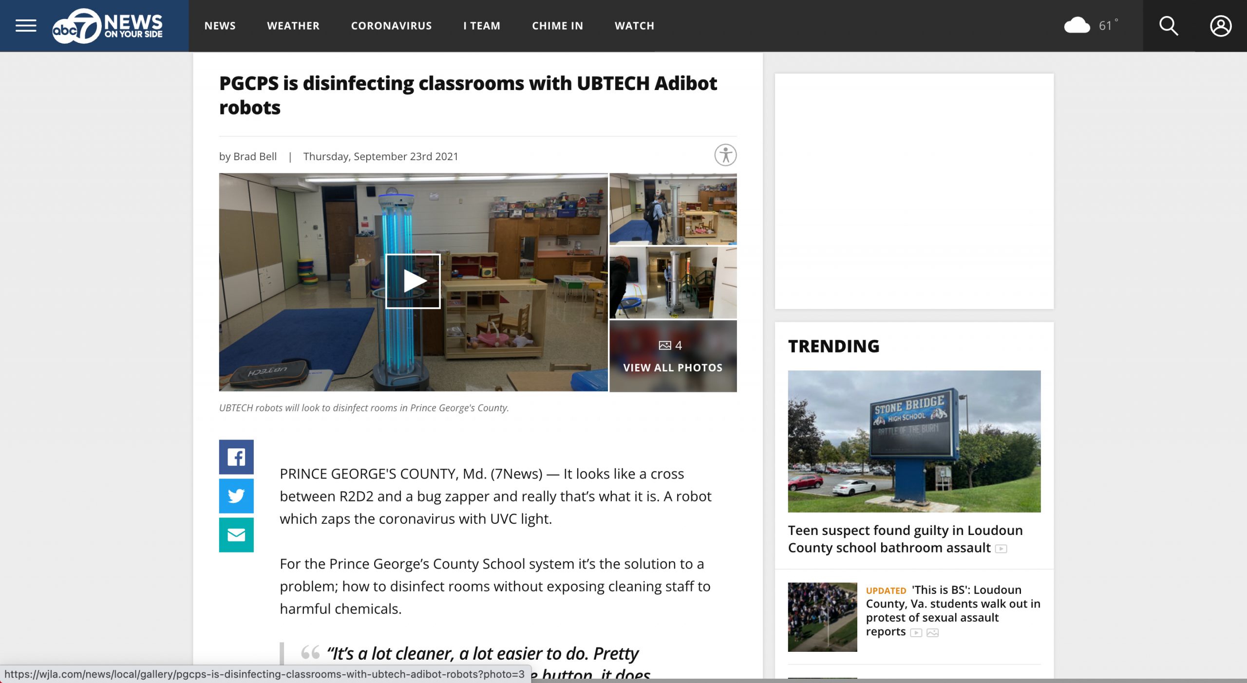
Task: Click video icon after walkout 'reports' text
Action: pos(916,633)
